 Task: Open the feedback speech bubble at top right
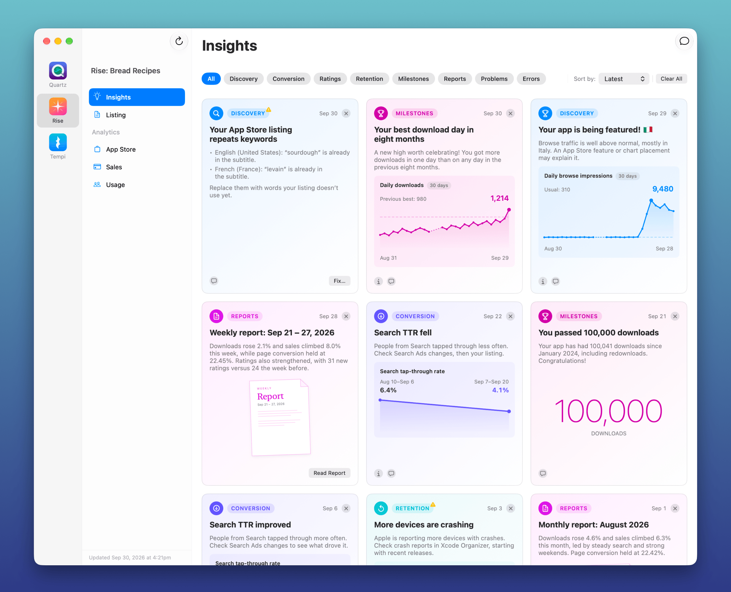pyautogui.click(x=684, y=41)
